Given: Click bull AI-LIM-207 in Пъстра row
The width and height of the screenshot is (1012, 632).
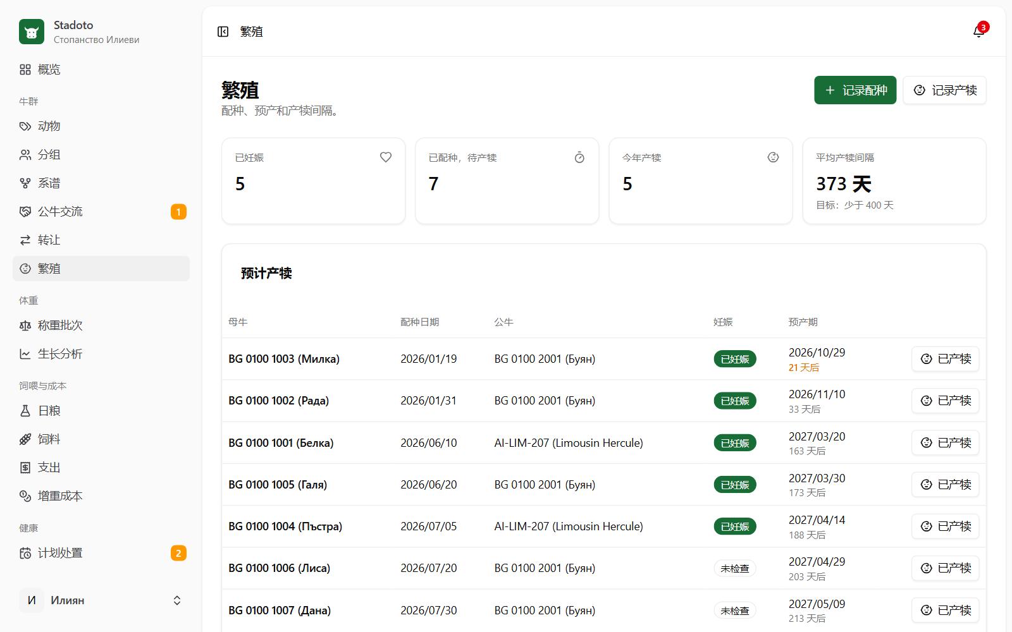Looking at the screenshot, I should pyautogui.click(x=569, y=526).
